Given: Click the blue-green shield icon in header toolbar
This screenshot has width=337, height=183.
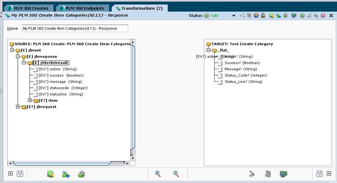Looking at the screenshot, I should (294, 16).
